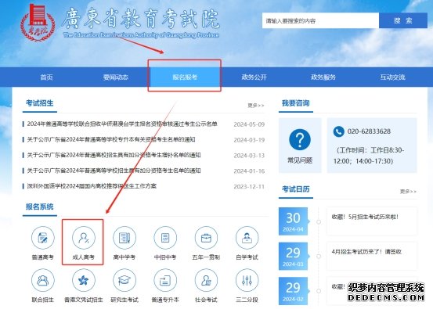Select the 中招中考 icon
Image resolution: width=433 pixels, height=309 pixels.
(x=165, y=238)
